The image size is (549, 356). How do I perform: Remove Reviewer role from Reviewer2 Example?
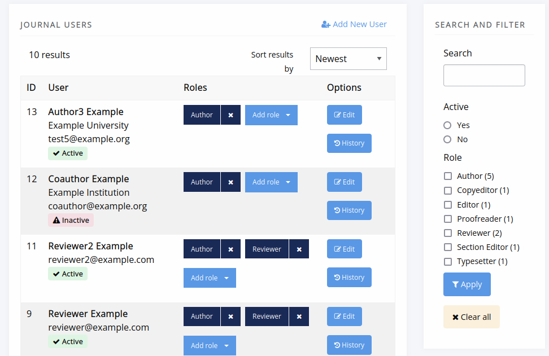click(299, 249)
